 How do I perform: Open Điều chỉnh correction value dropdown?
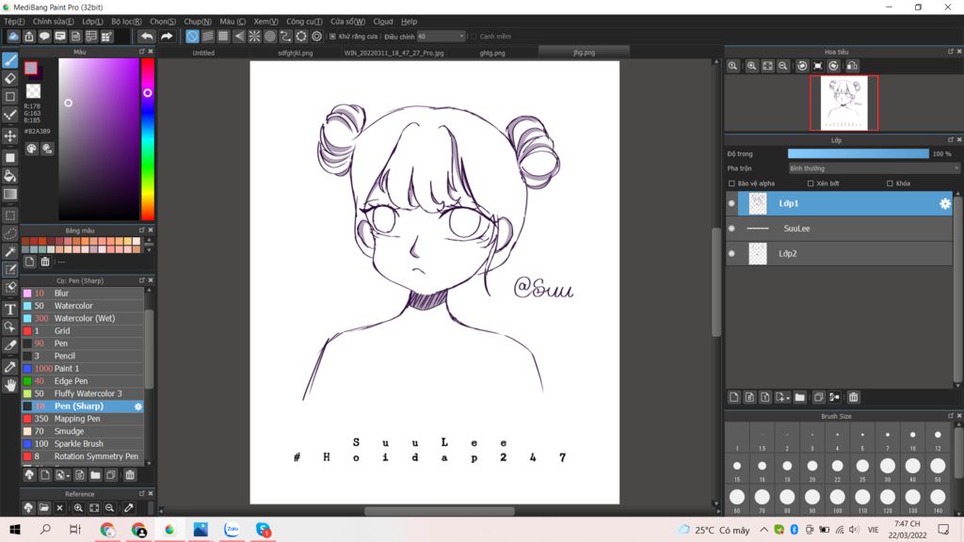441,37
